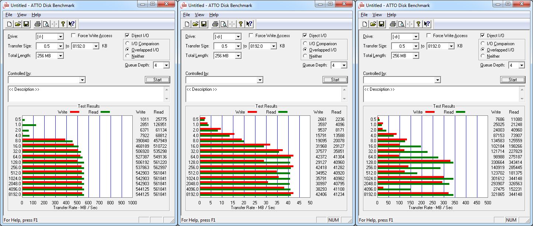Click New document icon in right window
This screenshot has height=226, width=533.
(365, 24)
